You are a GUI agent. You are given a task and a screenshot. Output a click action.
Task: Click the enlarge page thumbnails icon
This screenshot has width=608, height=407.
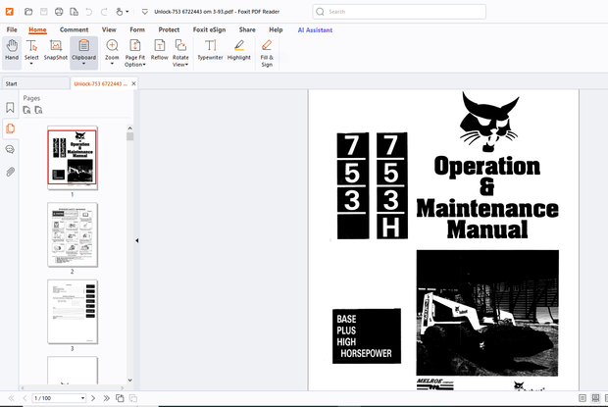click(x=26, y=110)
